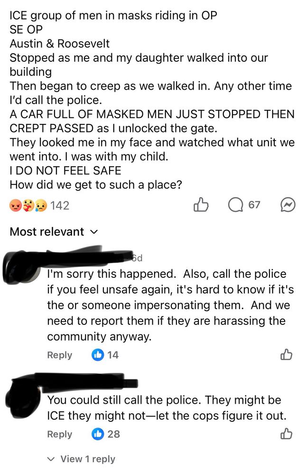This screenshot has width=305, height=475.
Task: Open the post's comment bubble icon
Action: coord(235,205)
